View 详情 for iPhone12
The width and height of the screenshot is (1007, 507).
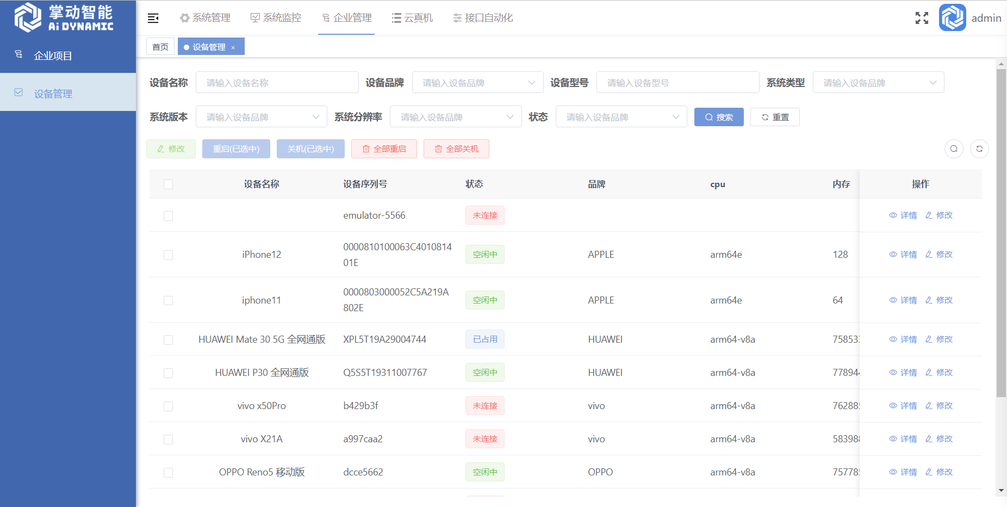pos(903,255)
